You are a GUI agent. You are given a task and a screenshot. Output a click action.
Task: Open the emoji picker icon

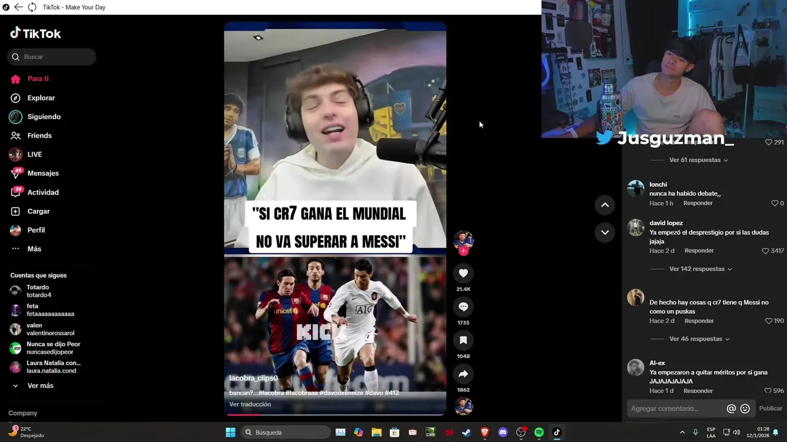pyautogui.click(x=745, y=408)
